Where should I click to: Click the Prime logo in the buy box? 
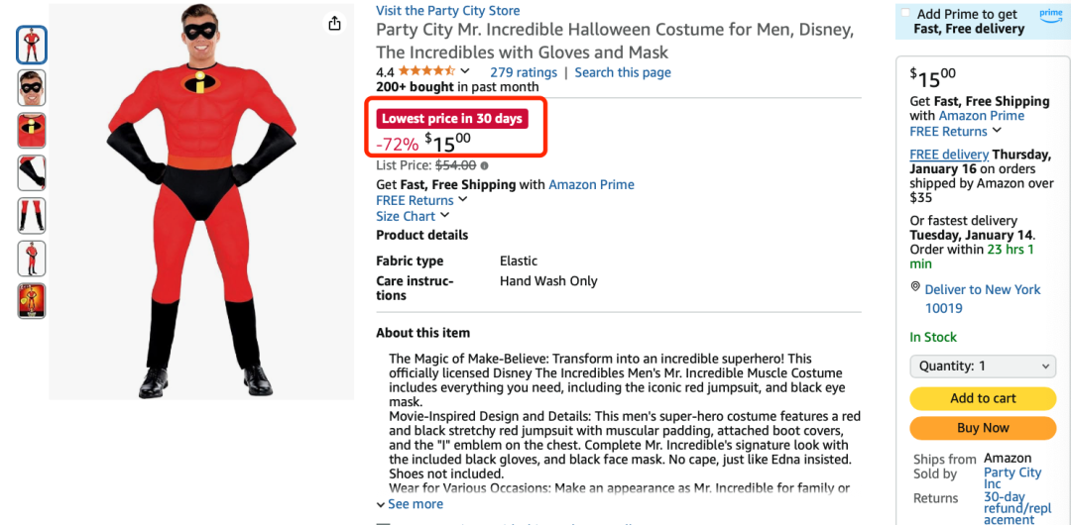pyautogui.click(x=1050, y=14)
